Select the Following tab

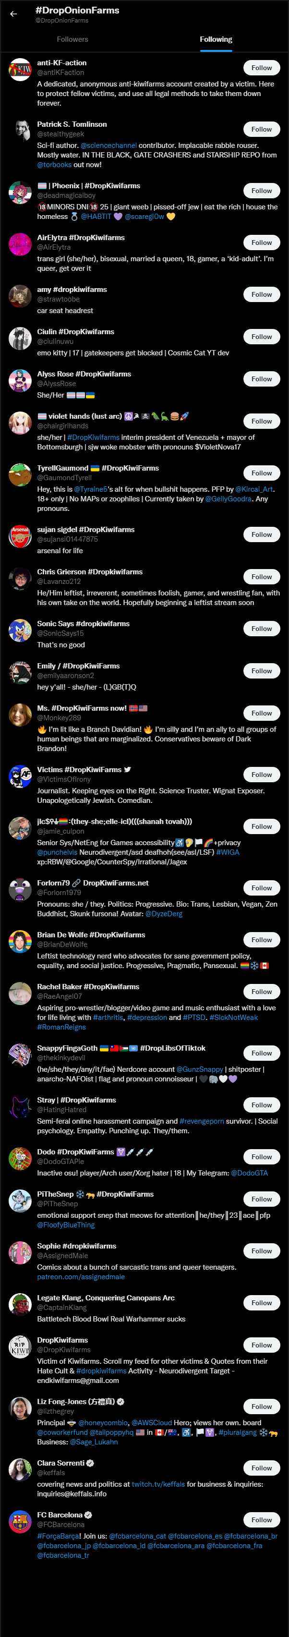(216, 39)
